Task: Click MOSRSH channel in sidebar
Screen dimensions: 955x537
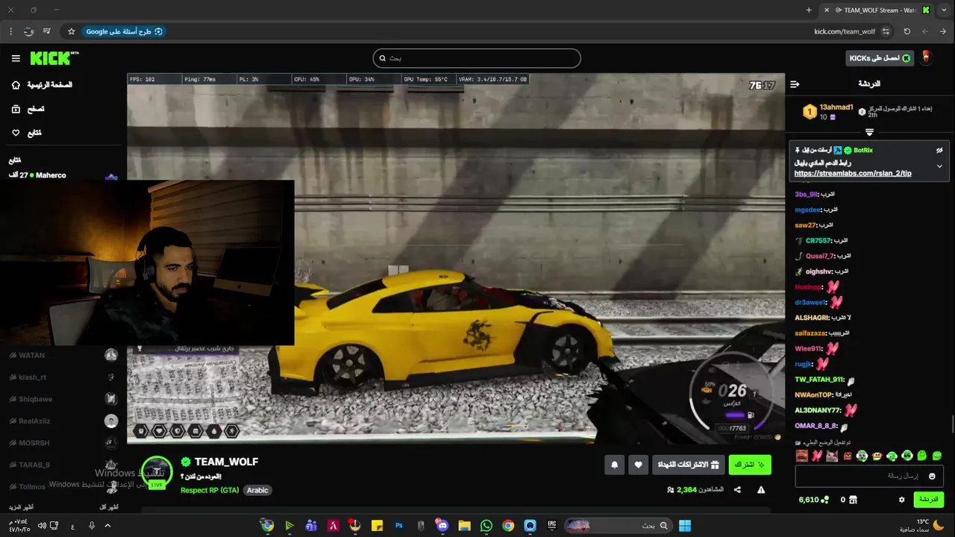Action: [x=63, y=442]
